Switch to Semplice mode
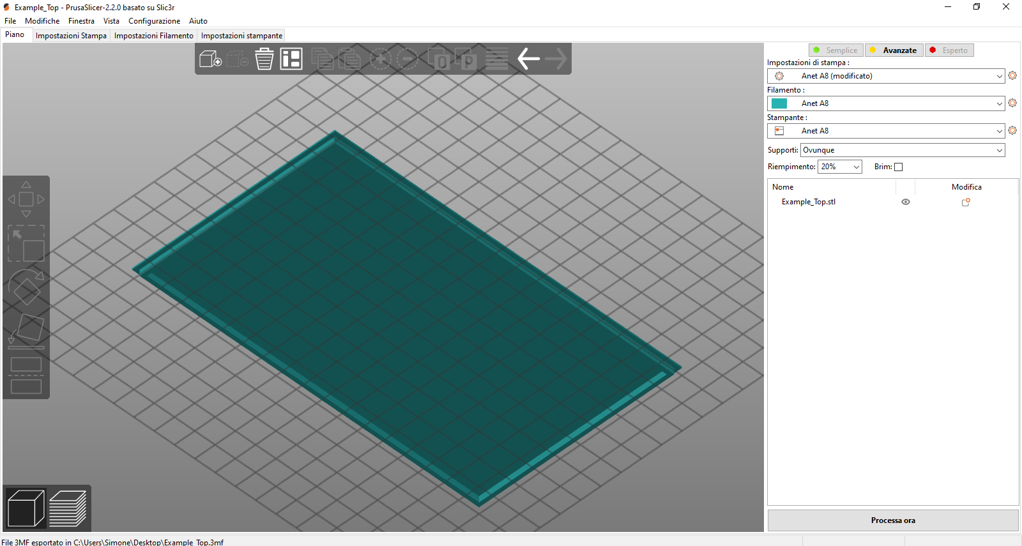Image resolution: width=1022 pixels, height=546 pixels. [836, 50]
